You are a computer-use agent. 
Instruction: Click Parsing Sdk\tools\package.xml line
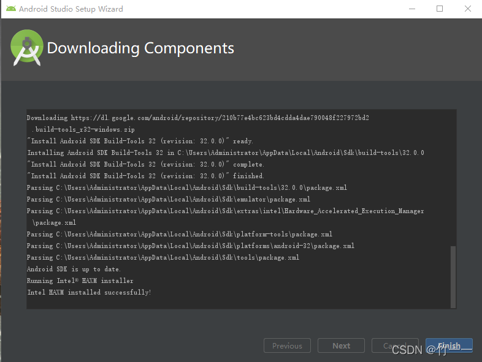tap(163, 258)
